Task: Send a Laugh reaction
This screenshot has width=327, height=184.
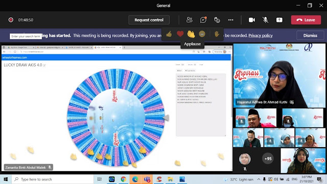Action: [x=202, y=34]
